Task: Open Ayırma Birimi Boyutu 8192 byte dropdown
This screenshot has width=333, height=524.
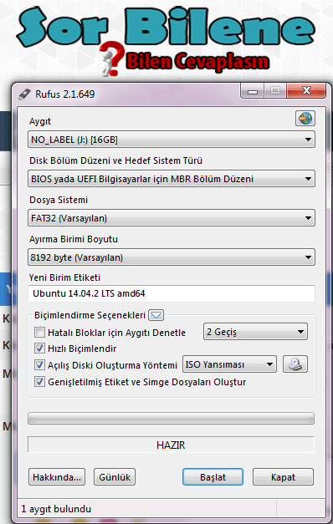Action: point(172,257)
